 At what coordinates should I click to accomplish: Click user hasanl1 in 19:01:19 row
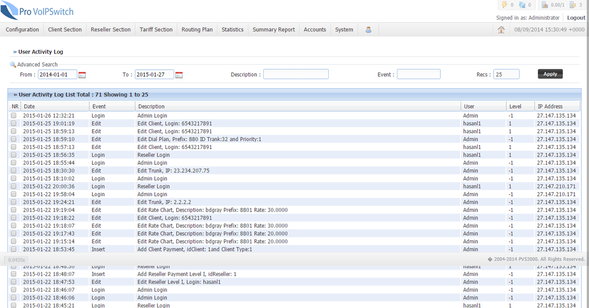[472, 123]
